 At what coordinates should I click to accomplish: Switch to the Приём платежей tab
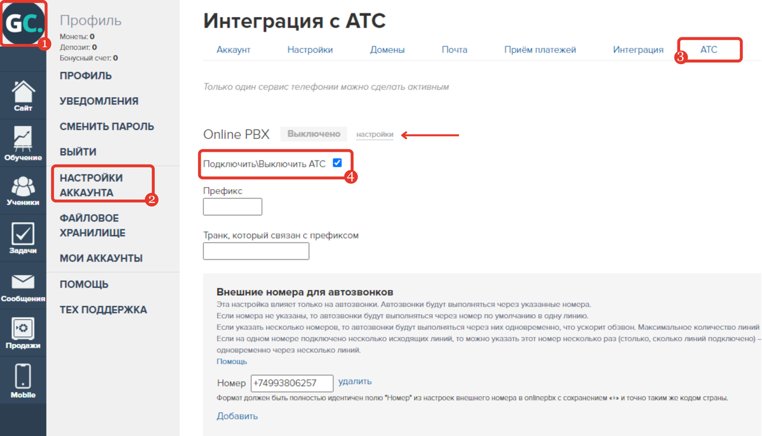[540, 50]
